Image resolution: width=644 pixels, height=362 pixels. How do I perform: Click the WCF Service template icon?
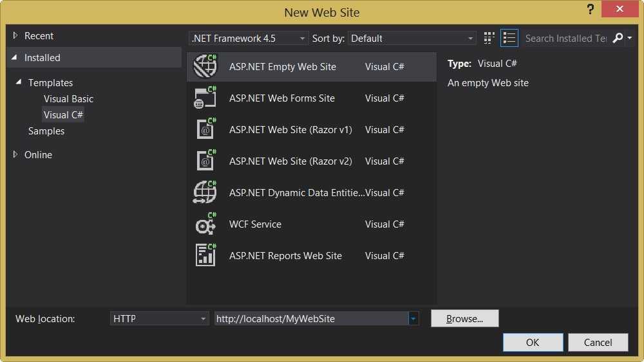(x=205, y=224)
